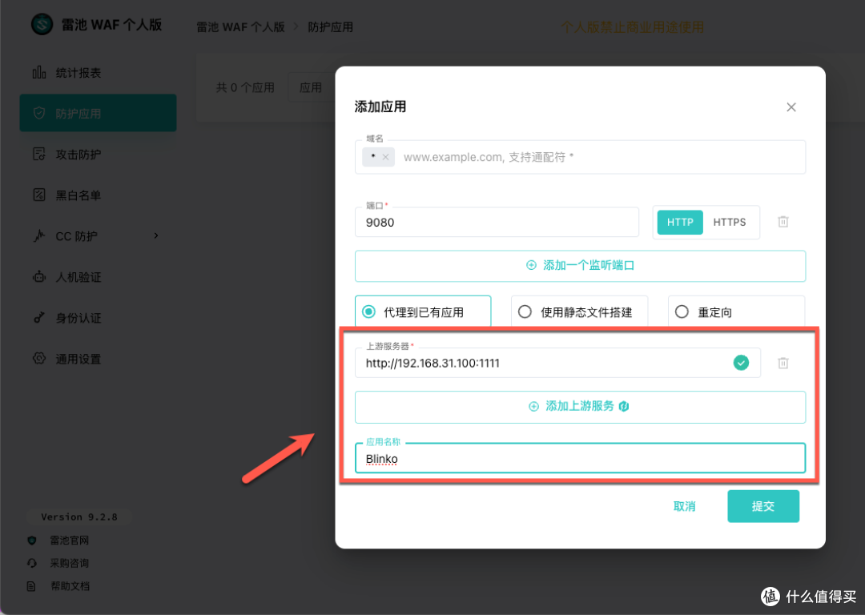Click 添加上游服务 button
This screenshot has width=865, height=615.
pyautogui.click(x=580, y=407)
